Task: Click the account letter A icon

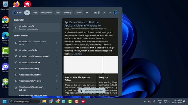Action: (104, 13)
